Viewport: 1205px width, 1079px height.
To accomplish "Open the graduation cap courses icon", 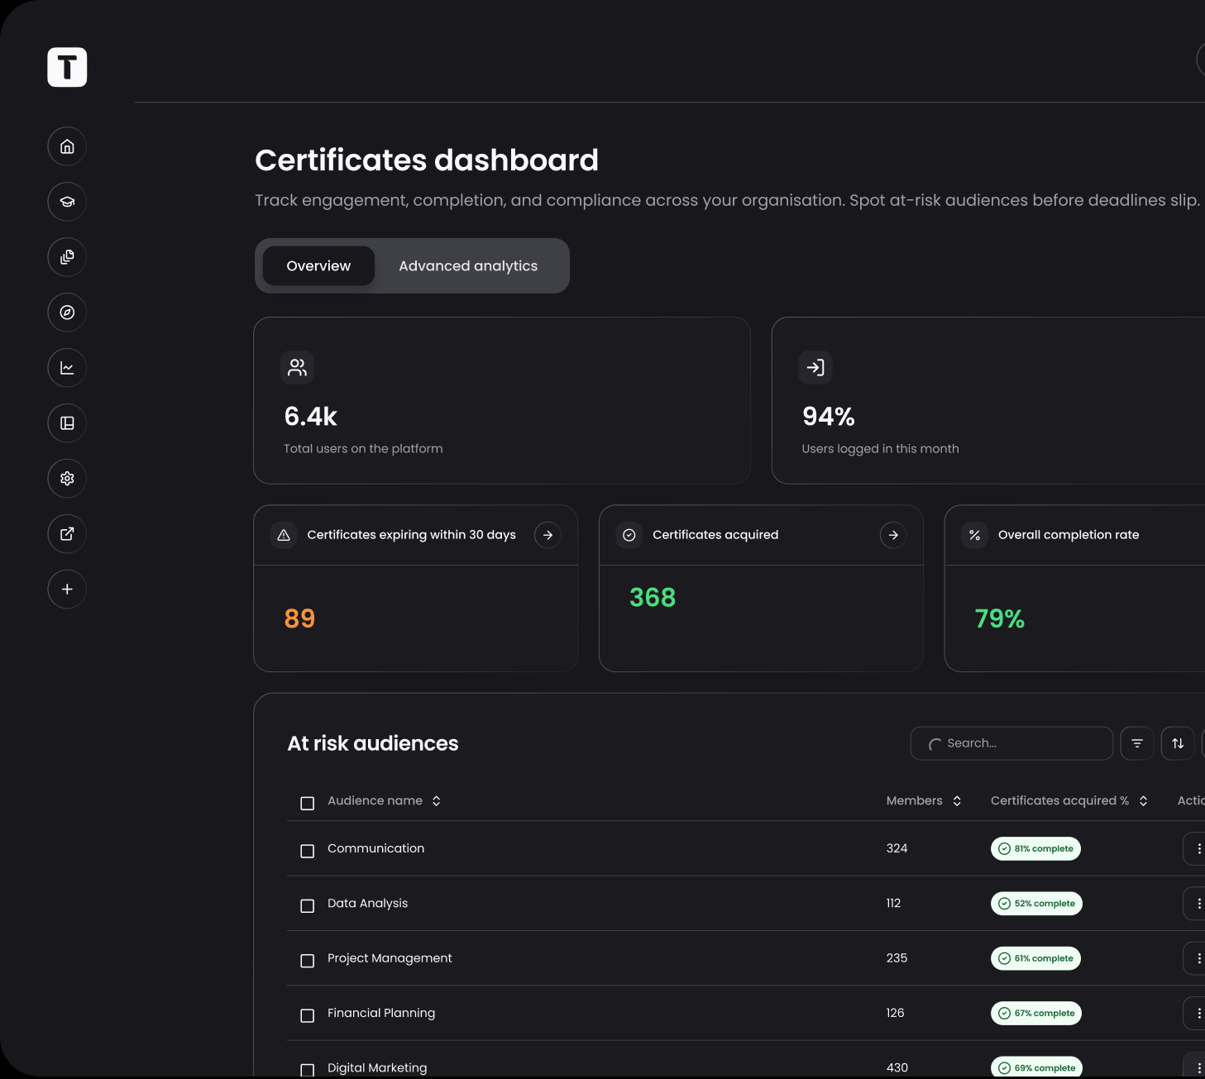I will (x=67, y=202).
